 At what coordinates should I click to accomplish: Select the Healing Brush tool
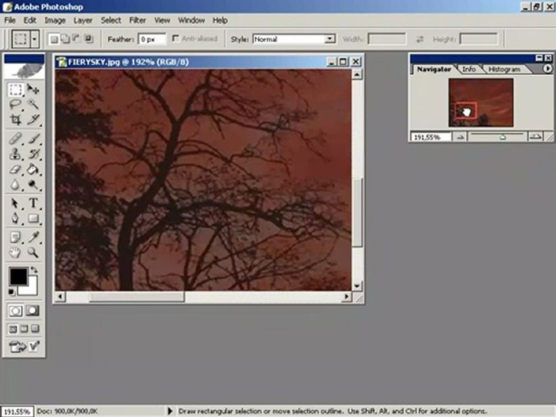point(16,138)
